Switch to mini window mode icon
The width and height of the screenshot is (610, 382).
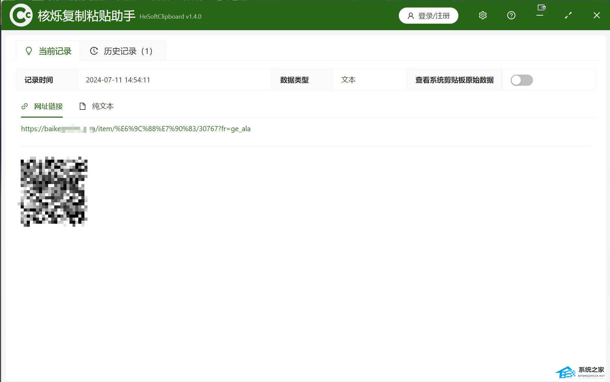click(x=541, y=7)
